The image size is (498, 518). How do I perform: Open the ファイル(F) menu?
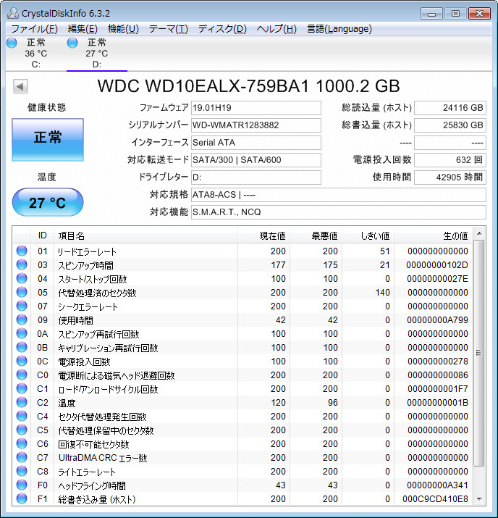34,29
